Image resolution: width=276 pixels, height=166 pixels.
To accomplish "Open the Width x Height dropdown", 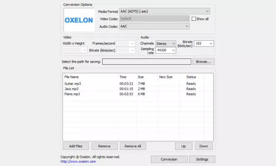I will pyautogui.click(x=75, y=50).
